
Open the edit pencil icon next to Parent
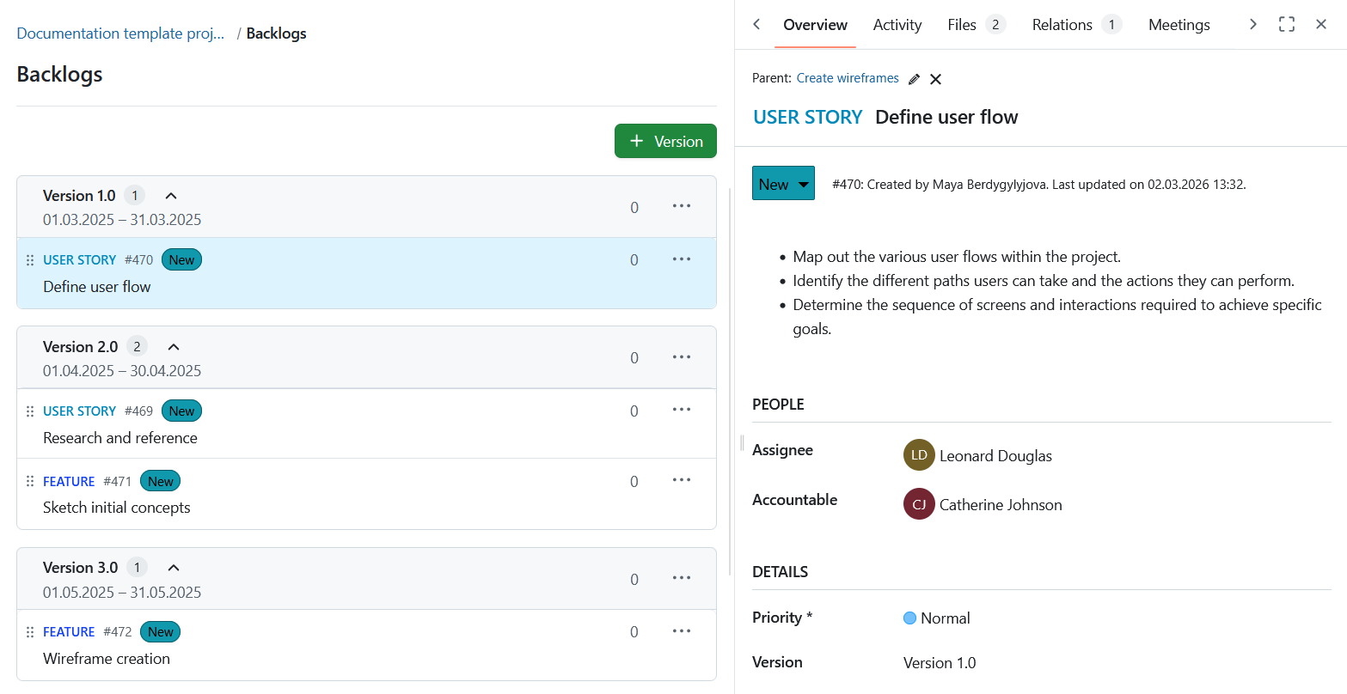(x=913, y=78)
